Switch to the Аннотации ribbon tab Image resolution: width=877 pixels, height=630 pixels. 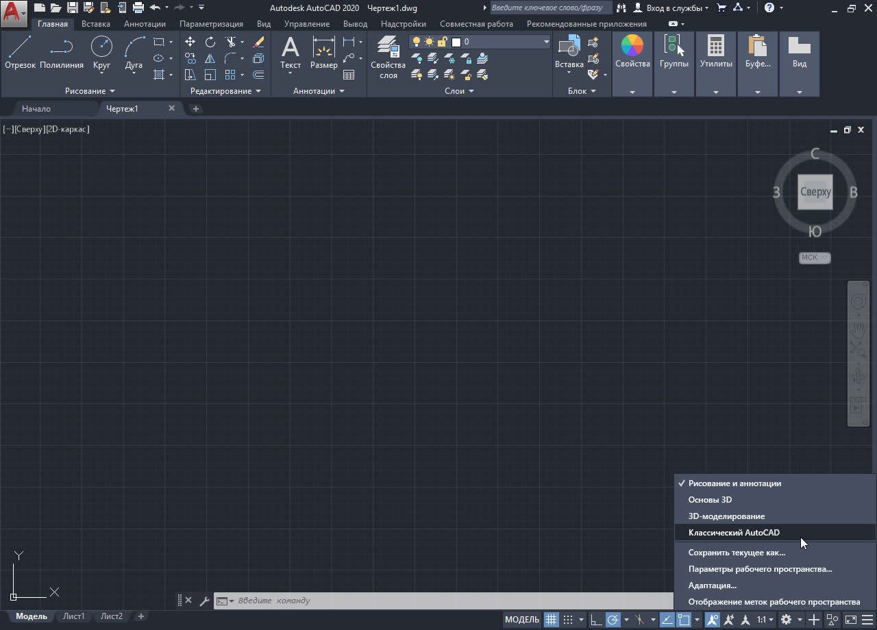(x=145, y=24)
